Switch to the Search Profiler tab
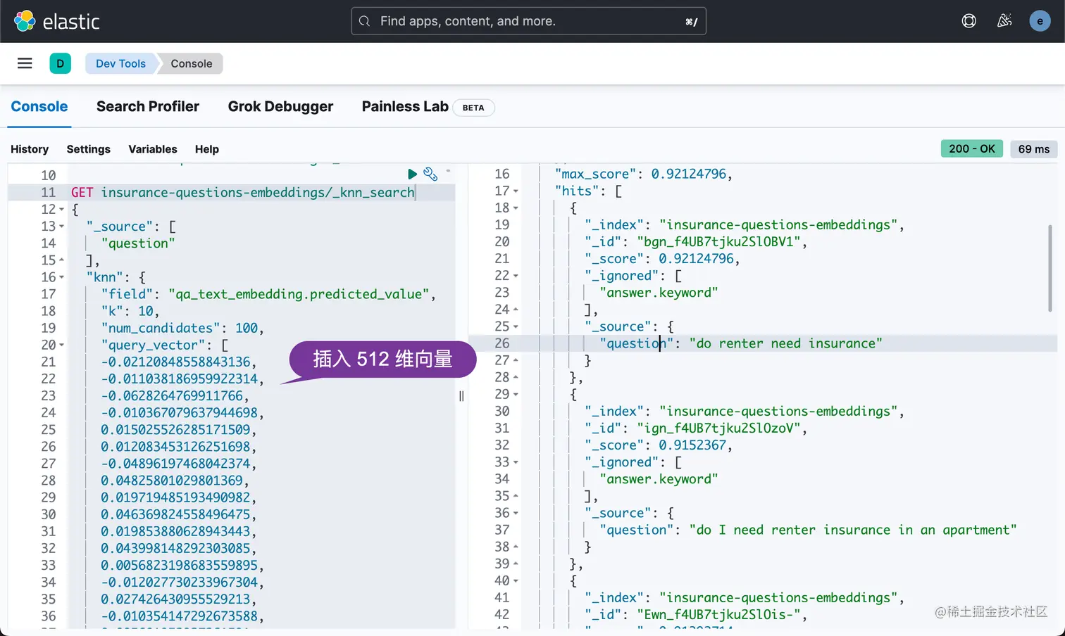 pos(148,106)
